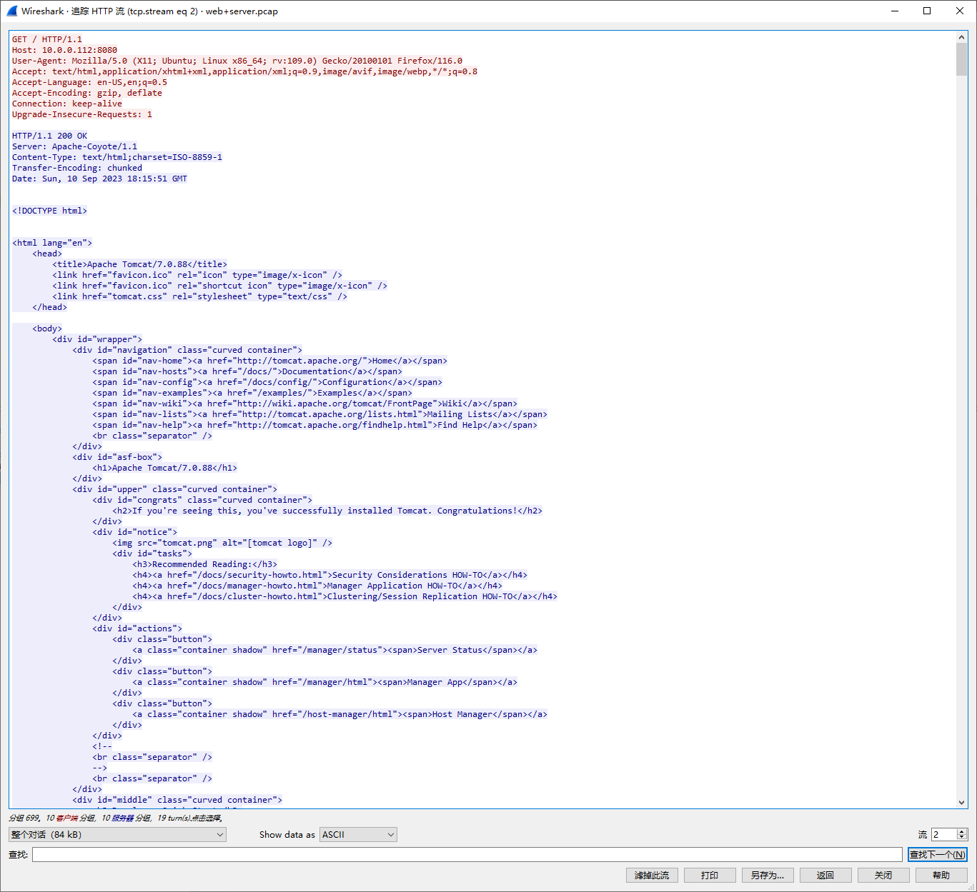Click the 查找下一个(N) find next button

(x=937, y=854)
